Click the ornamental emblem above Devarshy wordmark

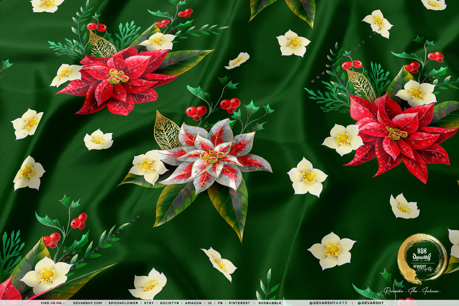pos(422,250)
